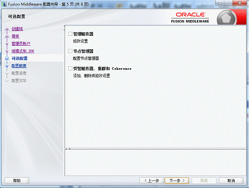249x188 pixels.
Task: Click the split pane collapse arrows
Action: click(68, 149)
